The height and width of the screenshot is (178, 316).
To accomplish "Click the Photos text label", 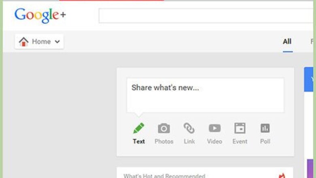I will [164, 142].
